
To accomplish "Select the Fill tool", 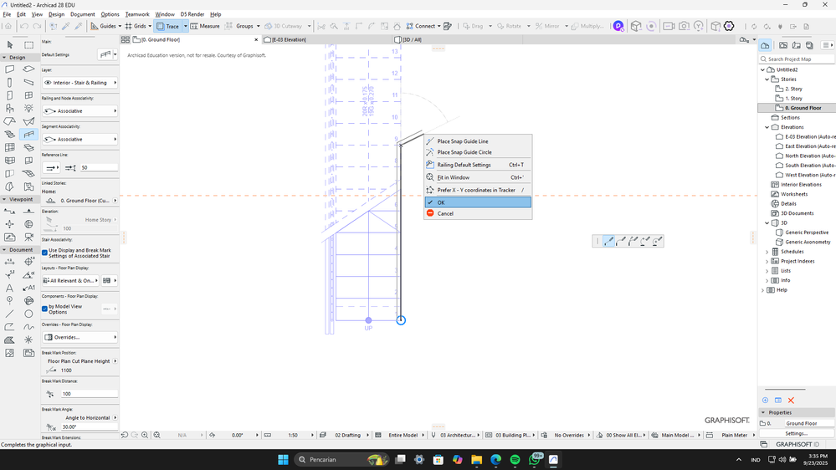I will [9, 340].
